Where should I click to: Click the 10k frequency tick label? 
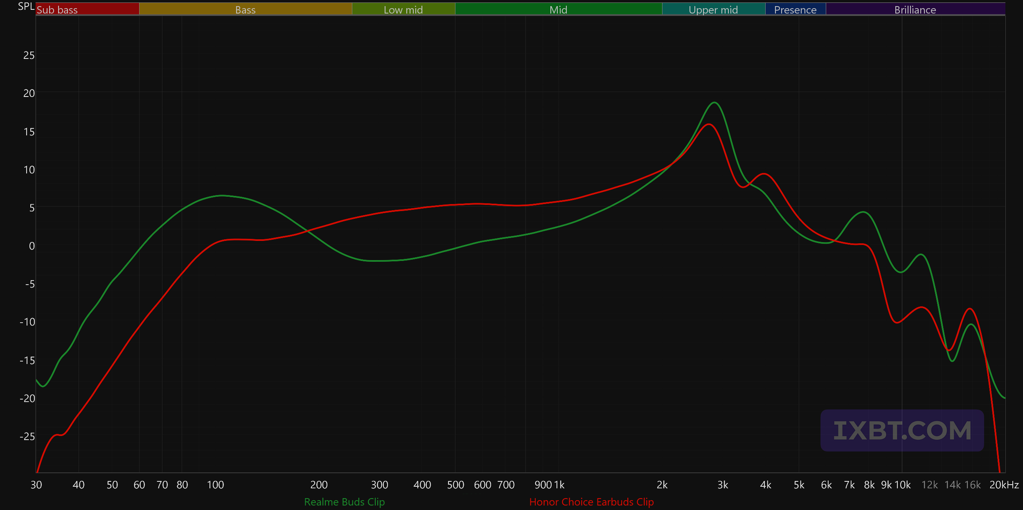(x=903, y=485)
